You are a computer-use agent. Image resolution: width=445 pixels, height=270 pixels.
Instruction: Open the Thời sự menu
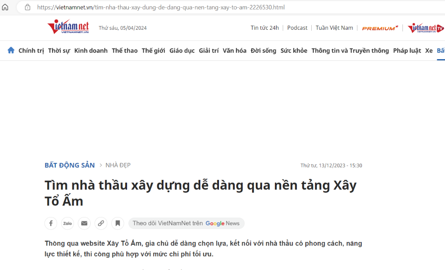(59, 50)
